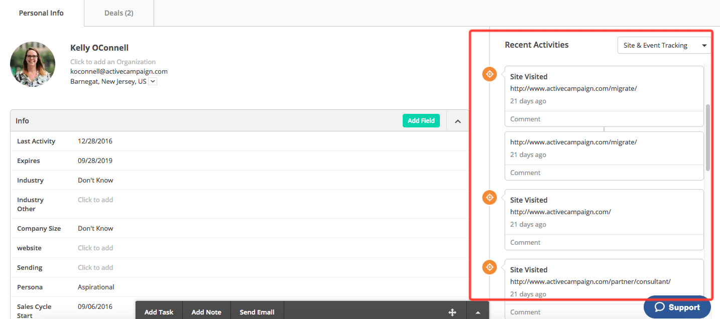
Task: Open the location dropdown next to Barnegat, New Jersey
Action: click(x=153, y=81)
